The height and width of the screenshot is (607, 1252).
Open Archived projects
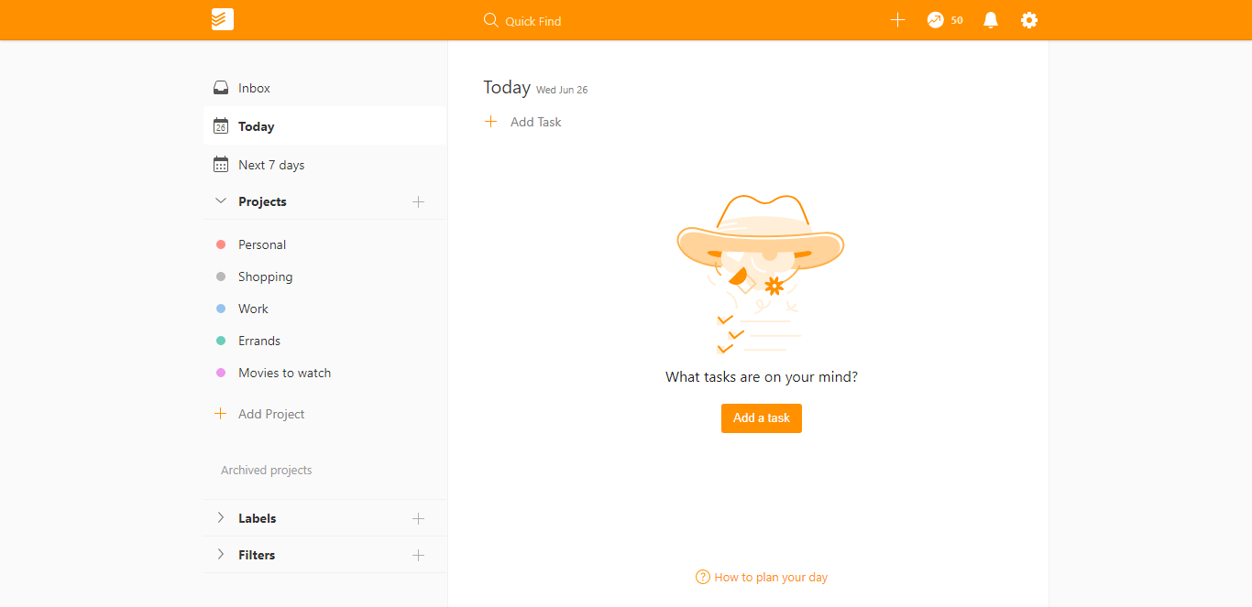[267, 470]
